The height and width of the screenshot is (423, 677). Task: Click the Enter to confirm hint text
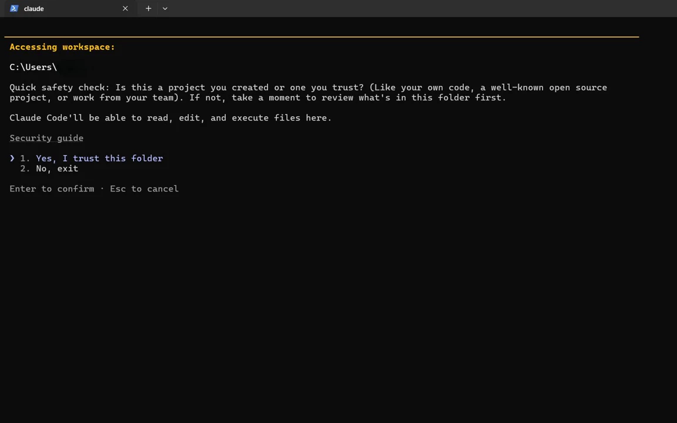(52, 189)
